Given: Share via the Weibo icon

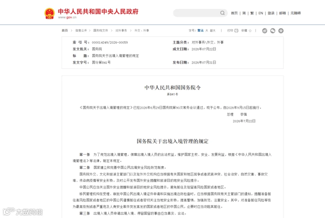Looking at the screenshot, I should pos(264,31).
